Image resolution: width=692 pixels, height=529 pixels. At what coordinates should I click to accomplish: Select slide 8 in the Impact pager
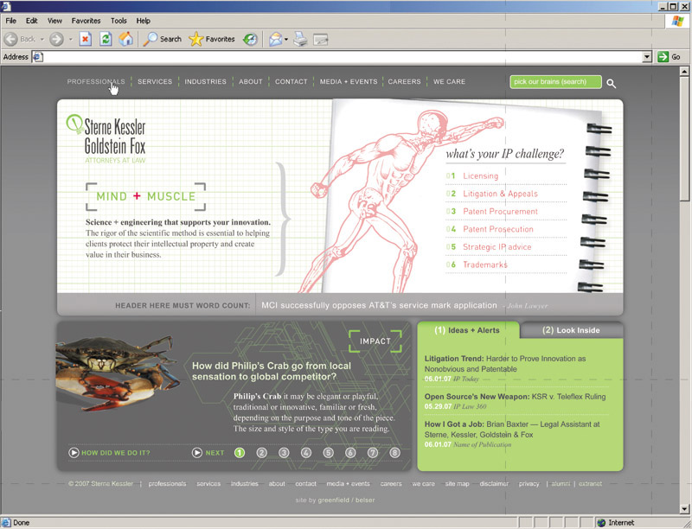394,453
